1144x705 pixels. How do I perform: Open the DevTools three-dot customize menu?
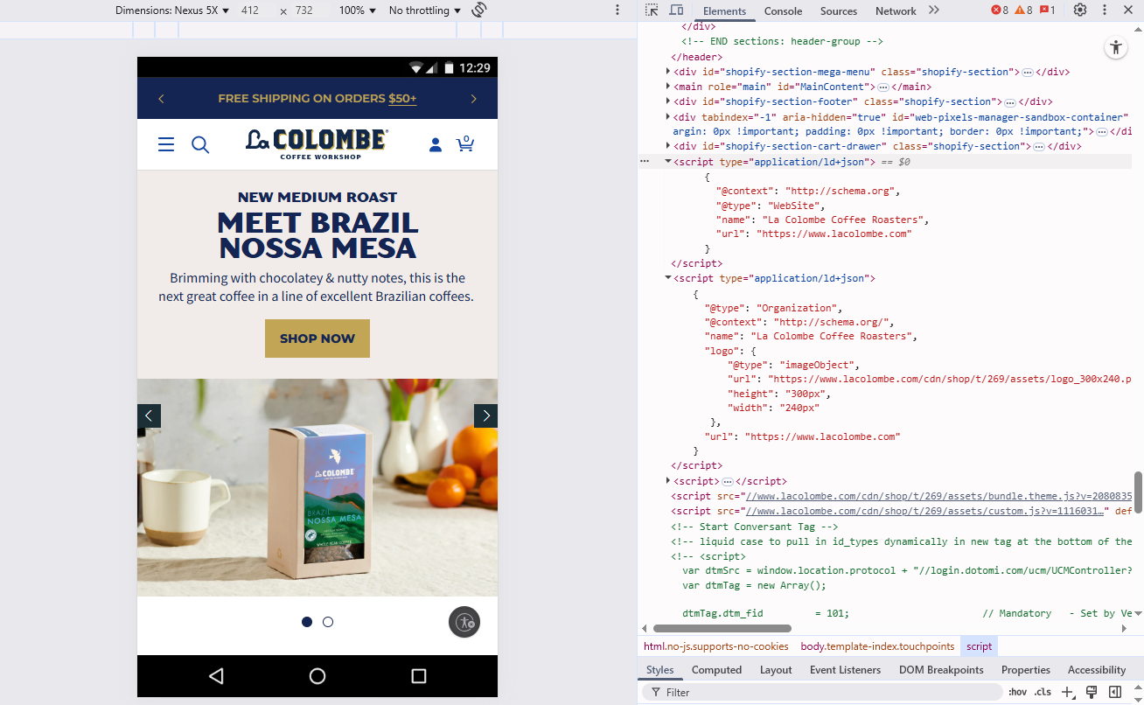point(1105,10)
